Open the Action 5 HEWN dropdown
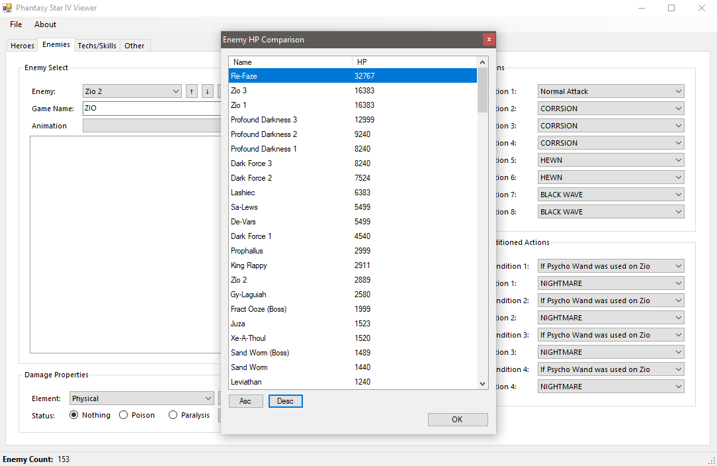Screen dimensions: 717x466 point(611,160)
